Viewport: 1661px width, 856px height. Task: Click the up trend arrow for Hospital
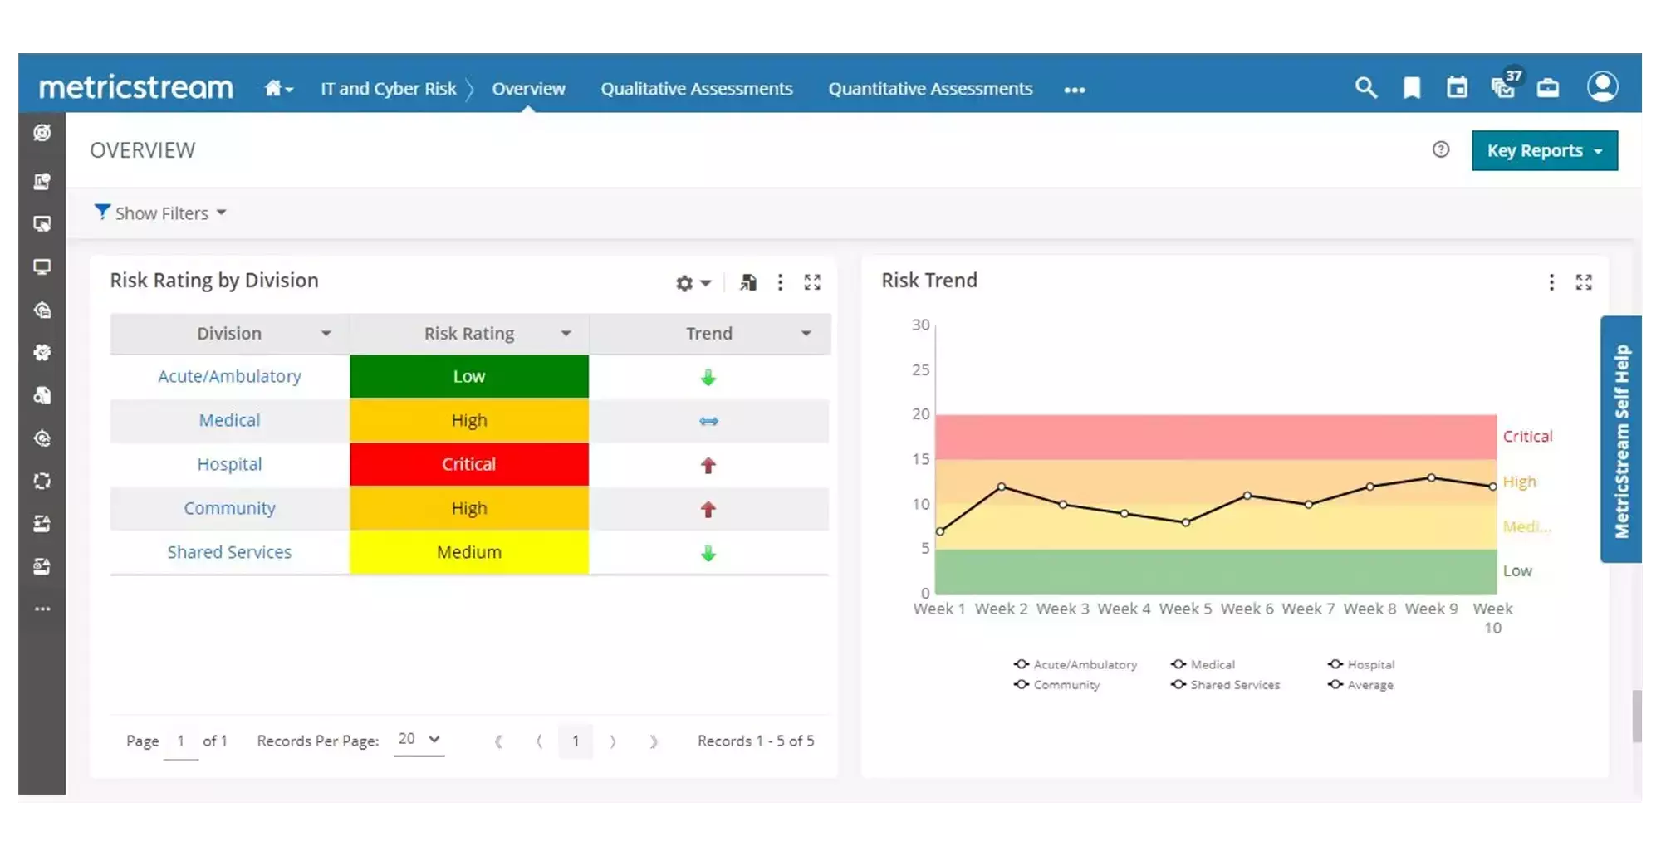tap(708, 466)
